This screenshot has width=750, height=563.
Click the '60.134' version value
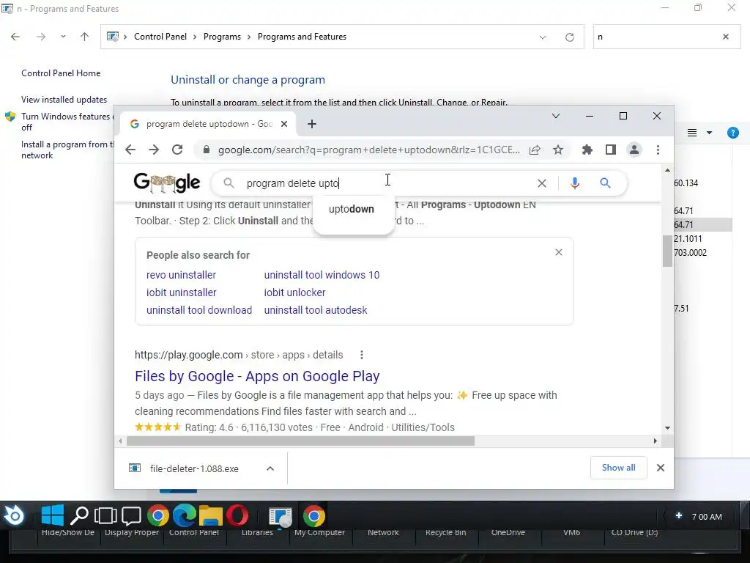[686, 183]
